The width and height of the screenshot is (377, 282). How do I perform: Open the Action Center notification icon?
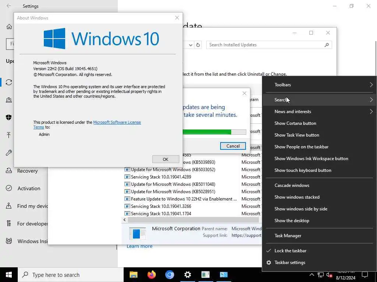tap(365, 275)
